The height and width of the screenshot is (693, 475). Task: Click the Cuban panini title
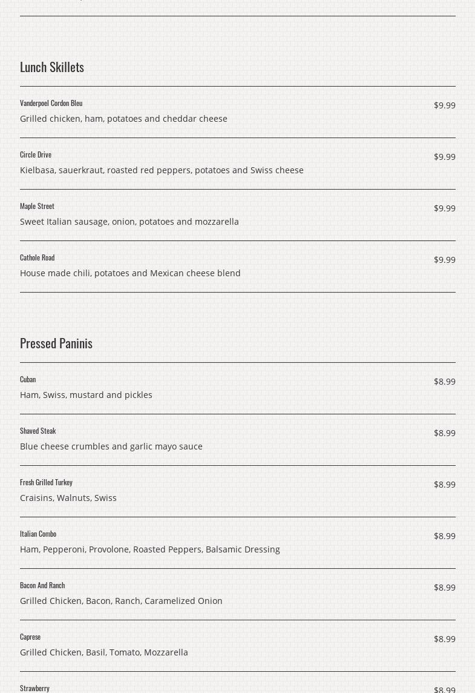pyautogui.click(x=28, y=379)
